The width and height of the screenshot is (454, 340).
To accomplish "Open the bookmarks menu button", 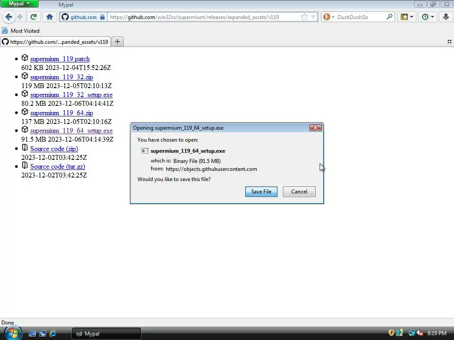I will (x=407, y=17).
